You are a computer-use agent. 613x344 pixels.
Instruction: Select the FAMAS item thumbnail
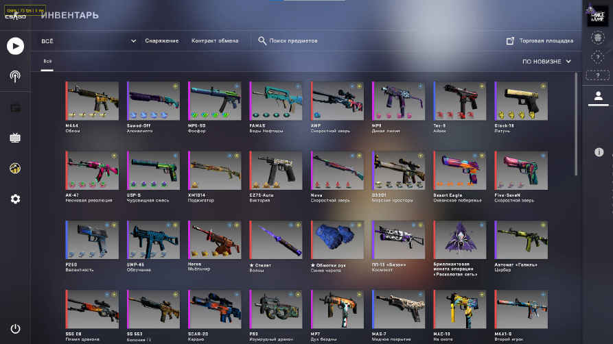[x=276, y=101]
